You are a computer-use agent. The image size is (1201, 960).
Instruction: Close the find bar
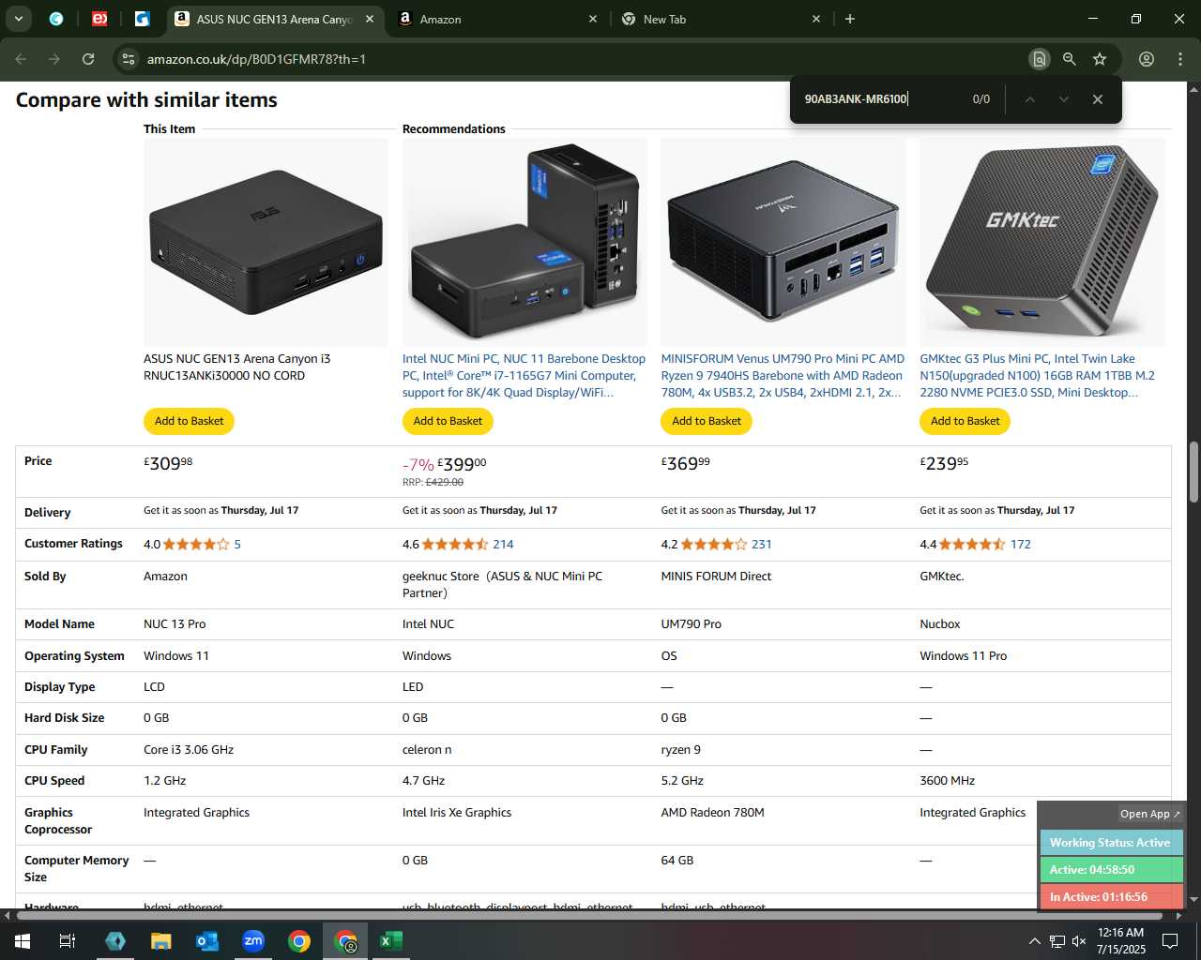[x=1098, y=99]
